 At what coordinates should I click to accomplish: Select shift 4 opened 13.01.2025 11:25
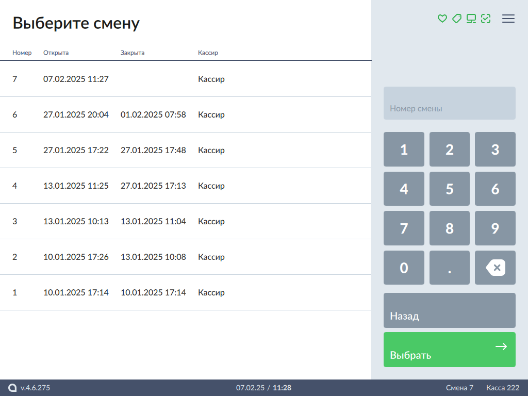click(186, 186)
